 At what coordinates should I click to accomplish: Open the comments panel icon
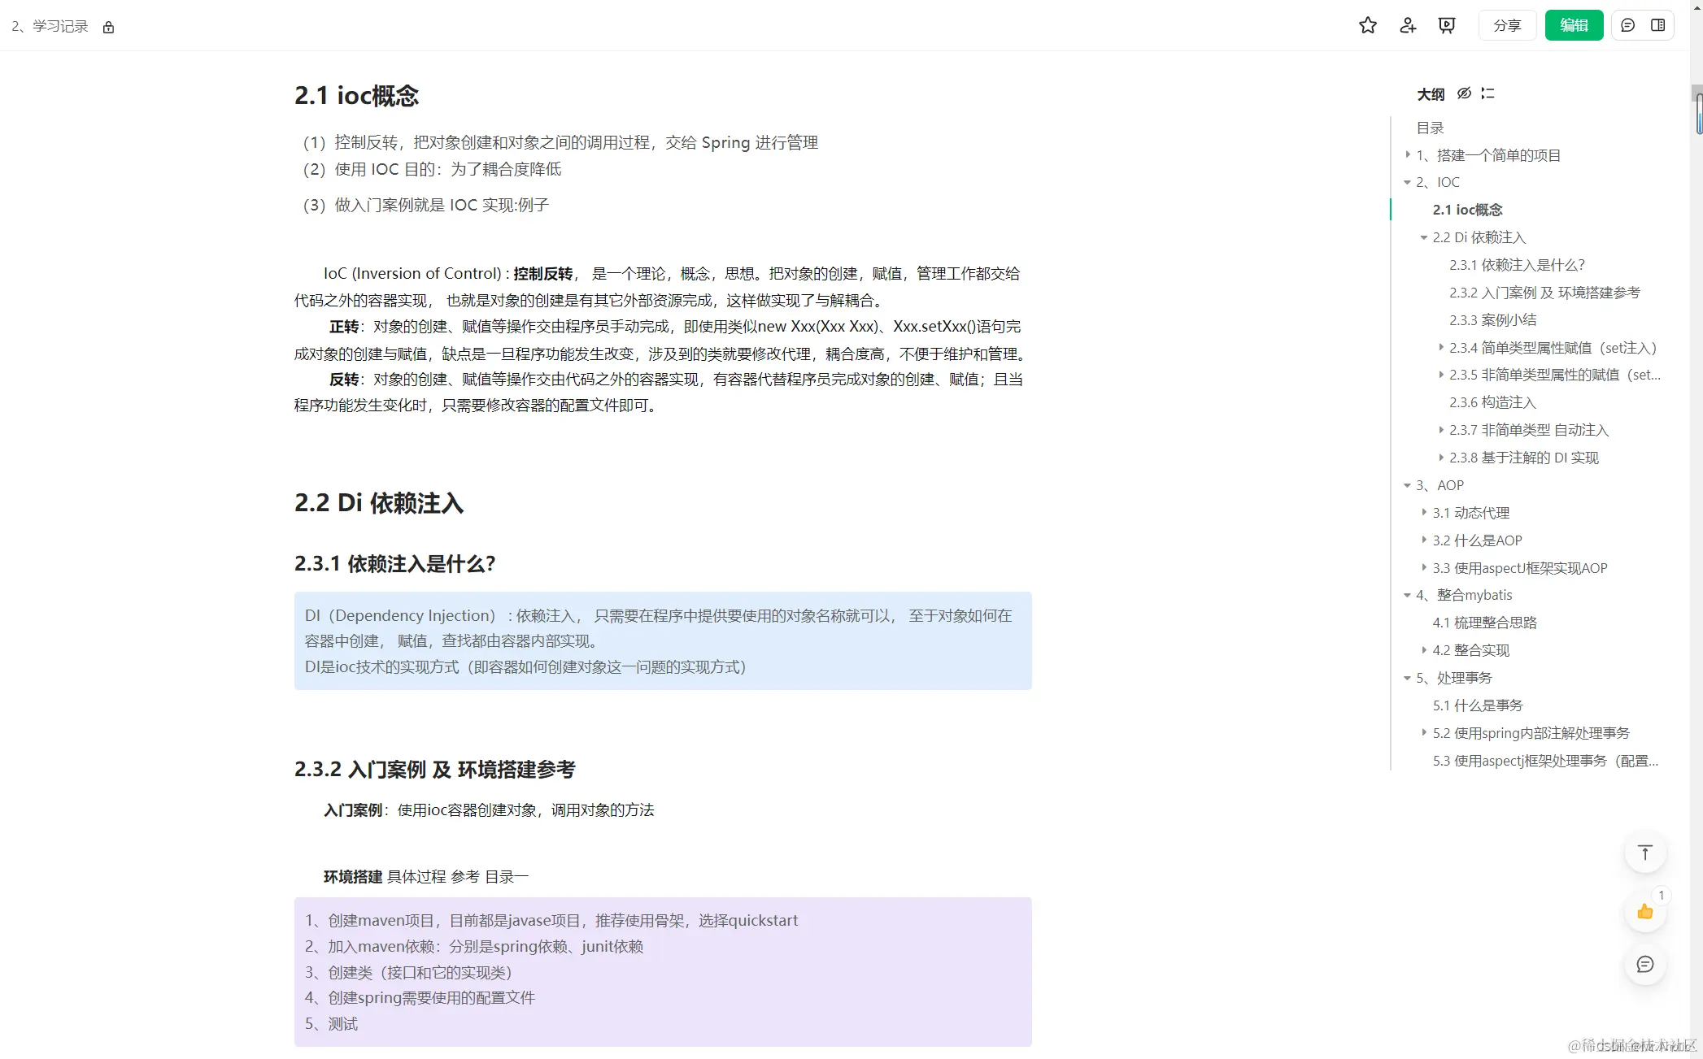click(1627, 25)
